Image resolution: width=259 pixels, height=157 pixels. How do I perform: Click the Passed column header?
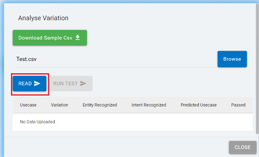coord(238,105)
